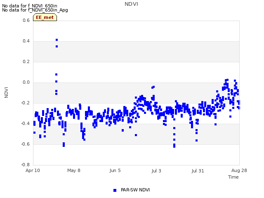Click the Jul 31 x-axis tick label
The width and height of the screenshot is (264, 198).
point(198,171)
